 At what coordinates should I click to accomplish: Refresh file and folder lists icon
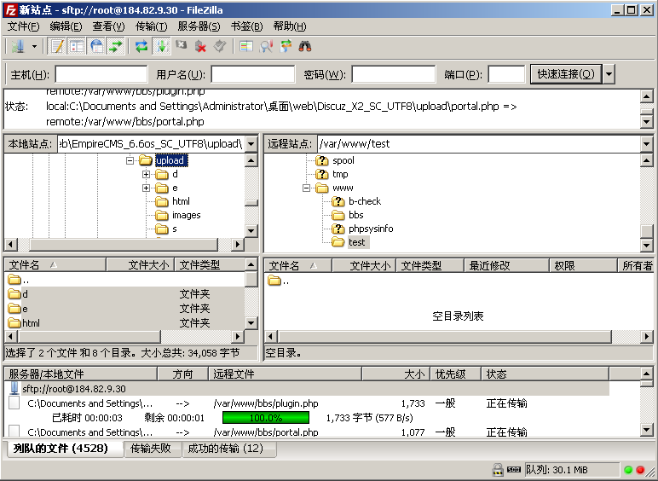[141, 46]
